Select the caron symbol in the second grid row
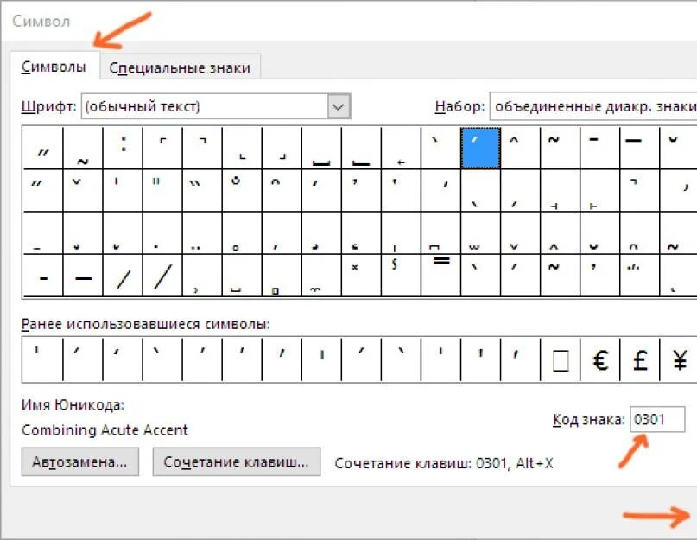 83,190
